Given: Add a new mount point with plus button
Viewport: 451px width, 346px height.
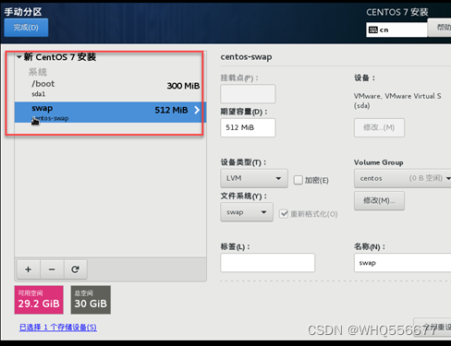Looking at the screenshot, I should click(x=29, y=269).
